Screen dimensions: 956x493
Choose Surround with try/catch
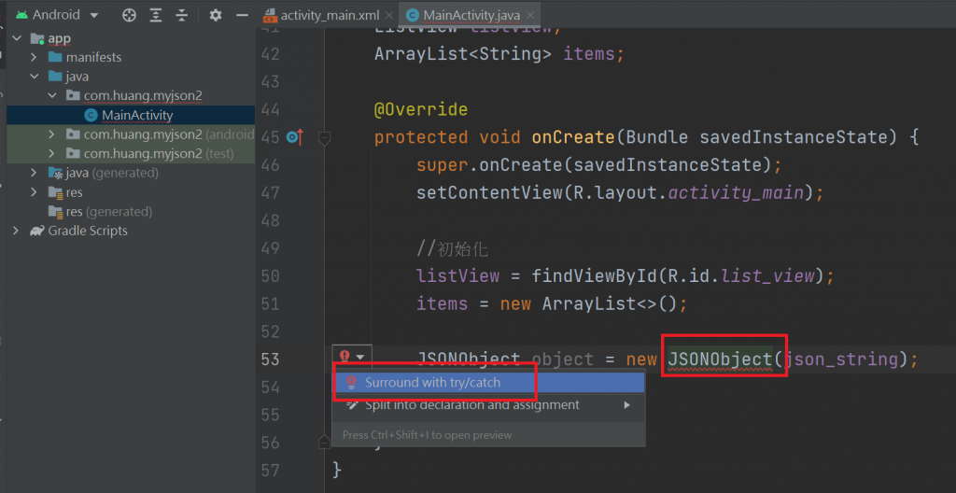(488, 383)
